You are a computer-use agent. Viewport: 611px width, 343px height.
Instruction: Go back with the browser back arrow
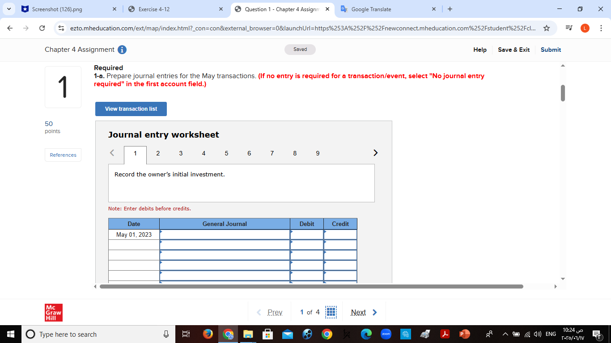10,28
